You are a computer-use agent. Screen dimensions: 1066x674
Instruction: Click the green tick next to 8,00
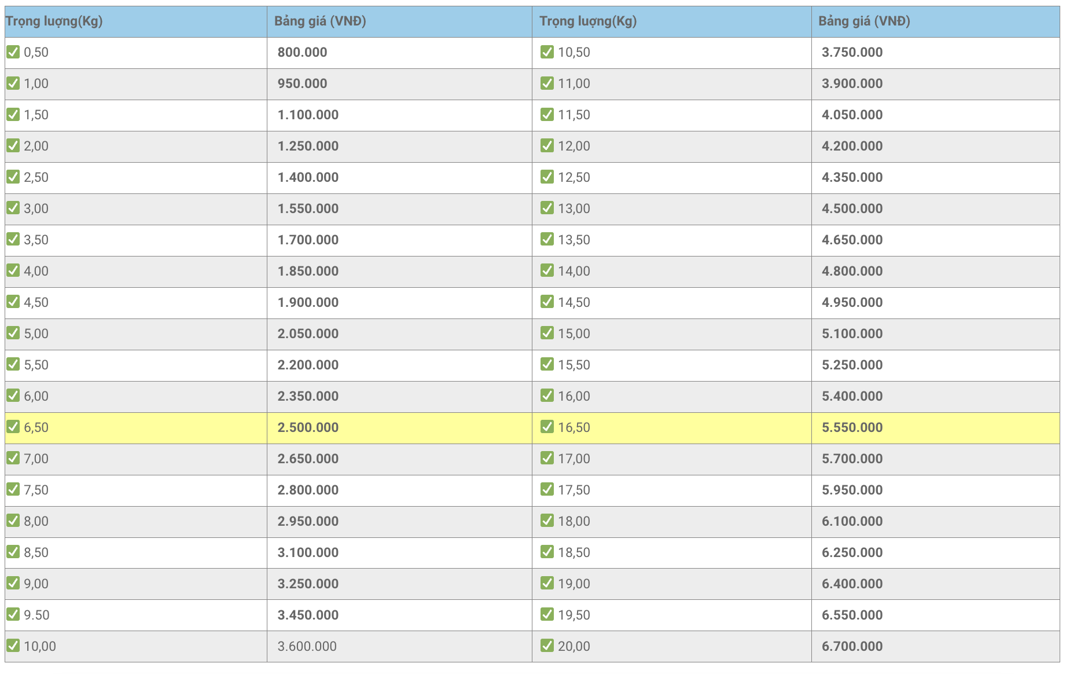[13, 521]
